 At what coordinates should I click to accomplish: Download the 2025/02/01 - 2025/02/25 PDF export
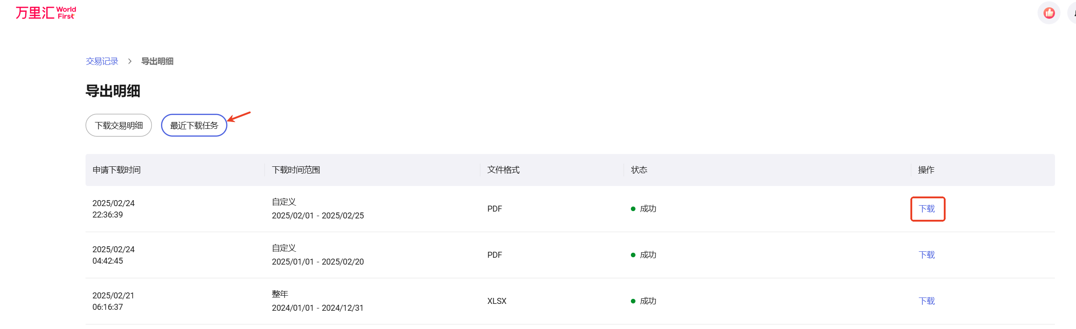pos(927,209)
